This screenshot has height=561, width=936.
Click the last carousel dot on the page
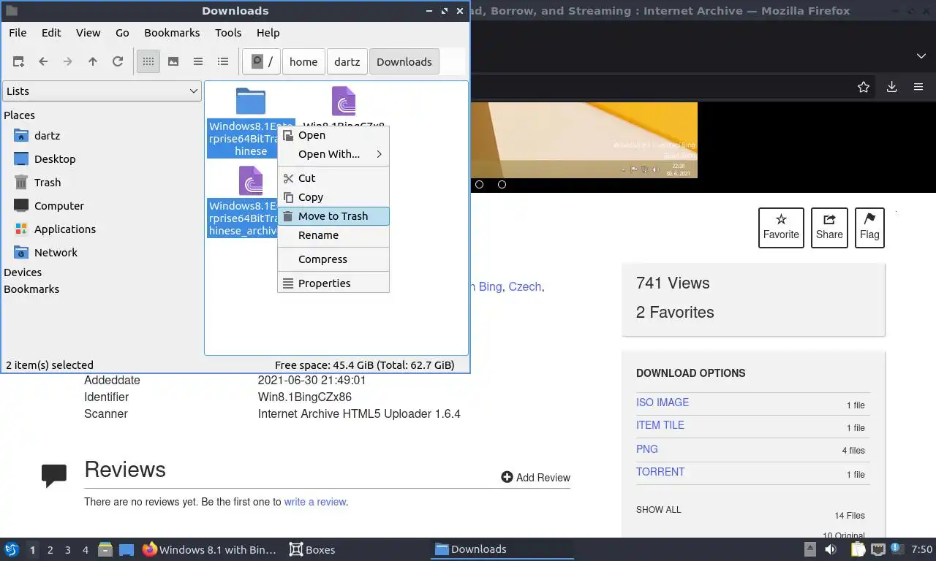[x=502, y=185]
